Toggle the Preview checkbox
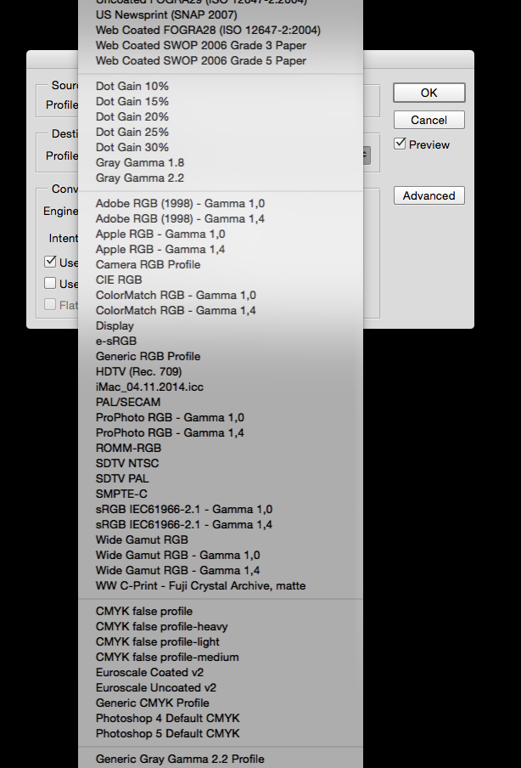The image size is (521, 768). [401, 144]
